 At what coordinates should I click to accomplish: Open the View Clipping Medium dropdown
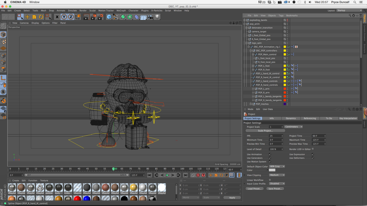(x=277, y=175)
